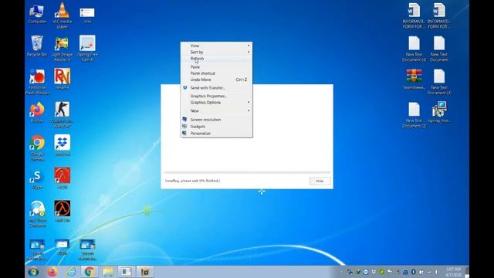Screen dimensions: 494x278
Task: Click the 'Installing, please wait' status text
Action: [x=192, y=181]
